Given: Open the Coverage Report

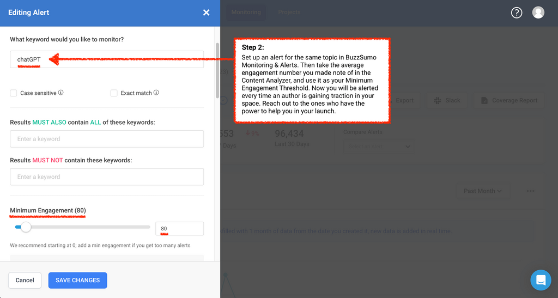Looking at the screenshot, I should coord(509,100).
